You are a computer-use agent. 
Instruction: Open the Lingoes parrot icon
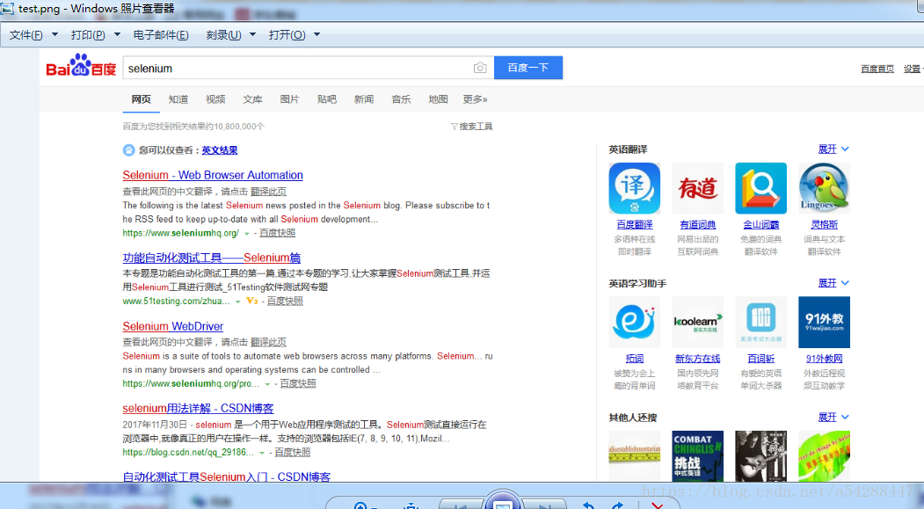pos(824,188)
